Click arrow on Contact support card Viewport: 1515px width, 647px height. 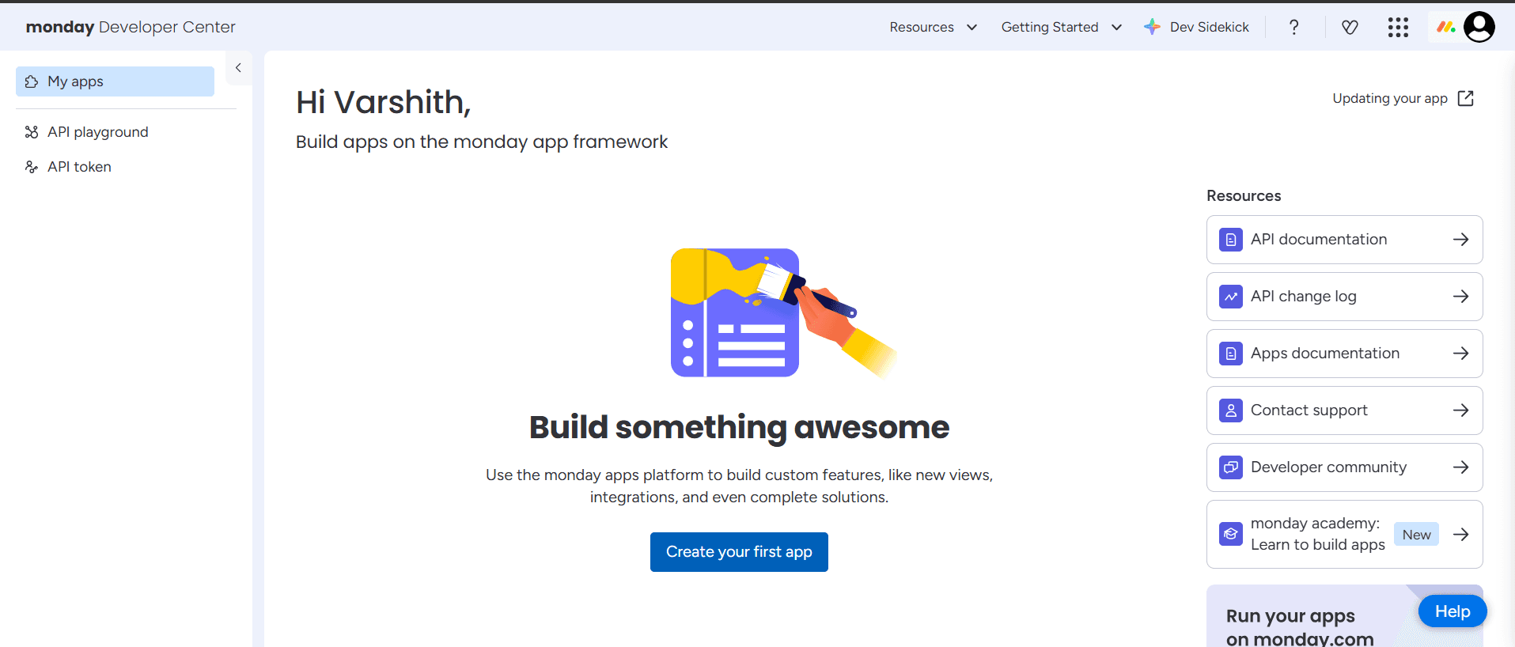[x=1460, y=411]
